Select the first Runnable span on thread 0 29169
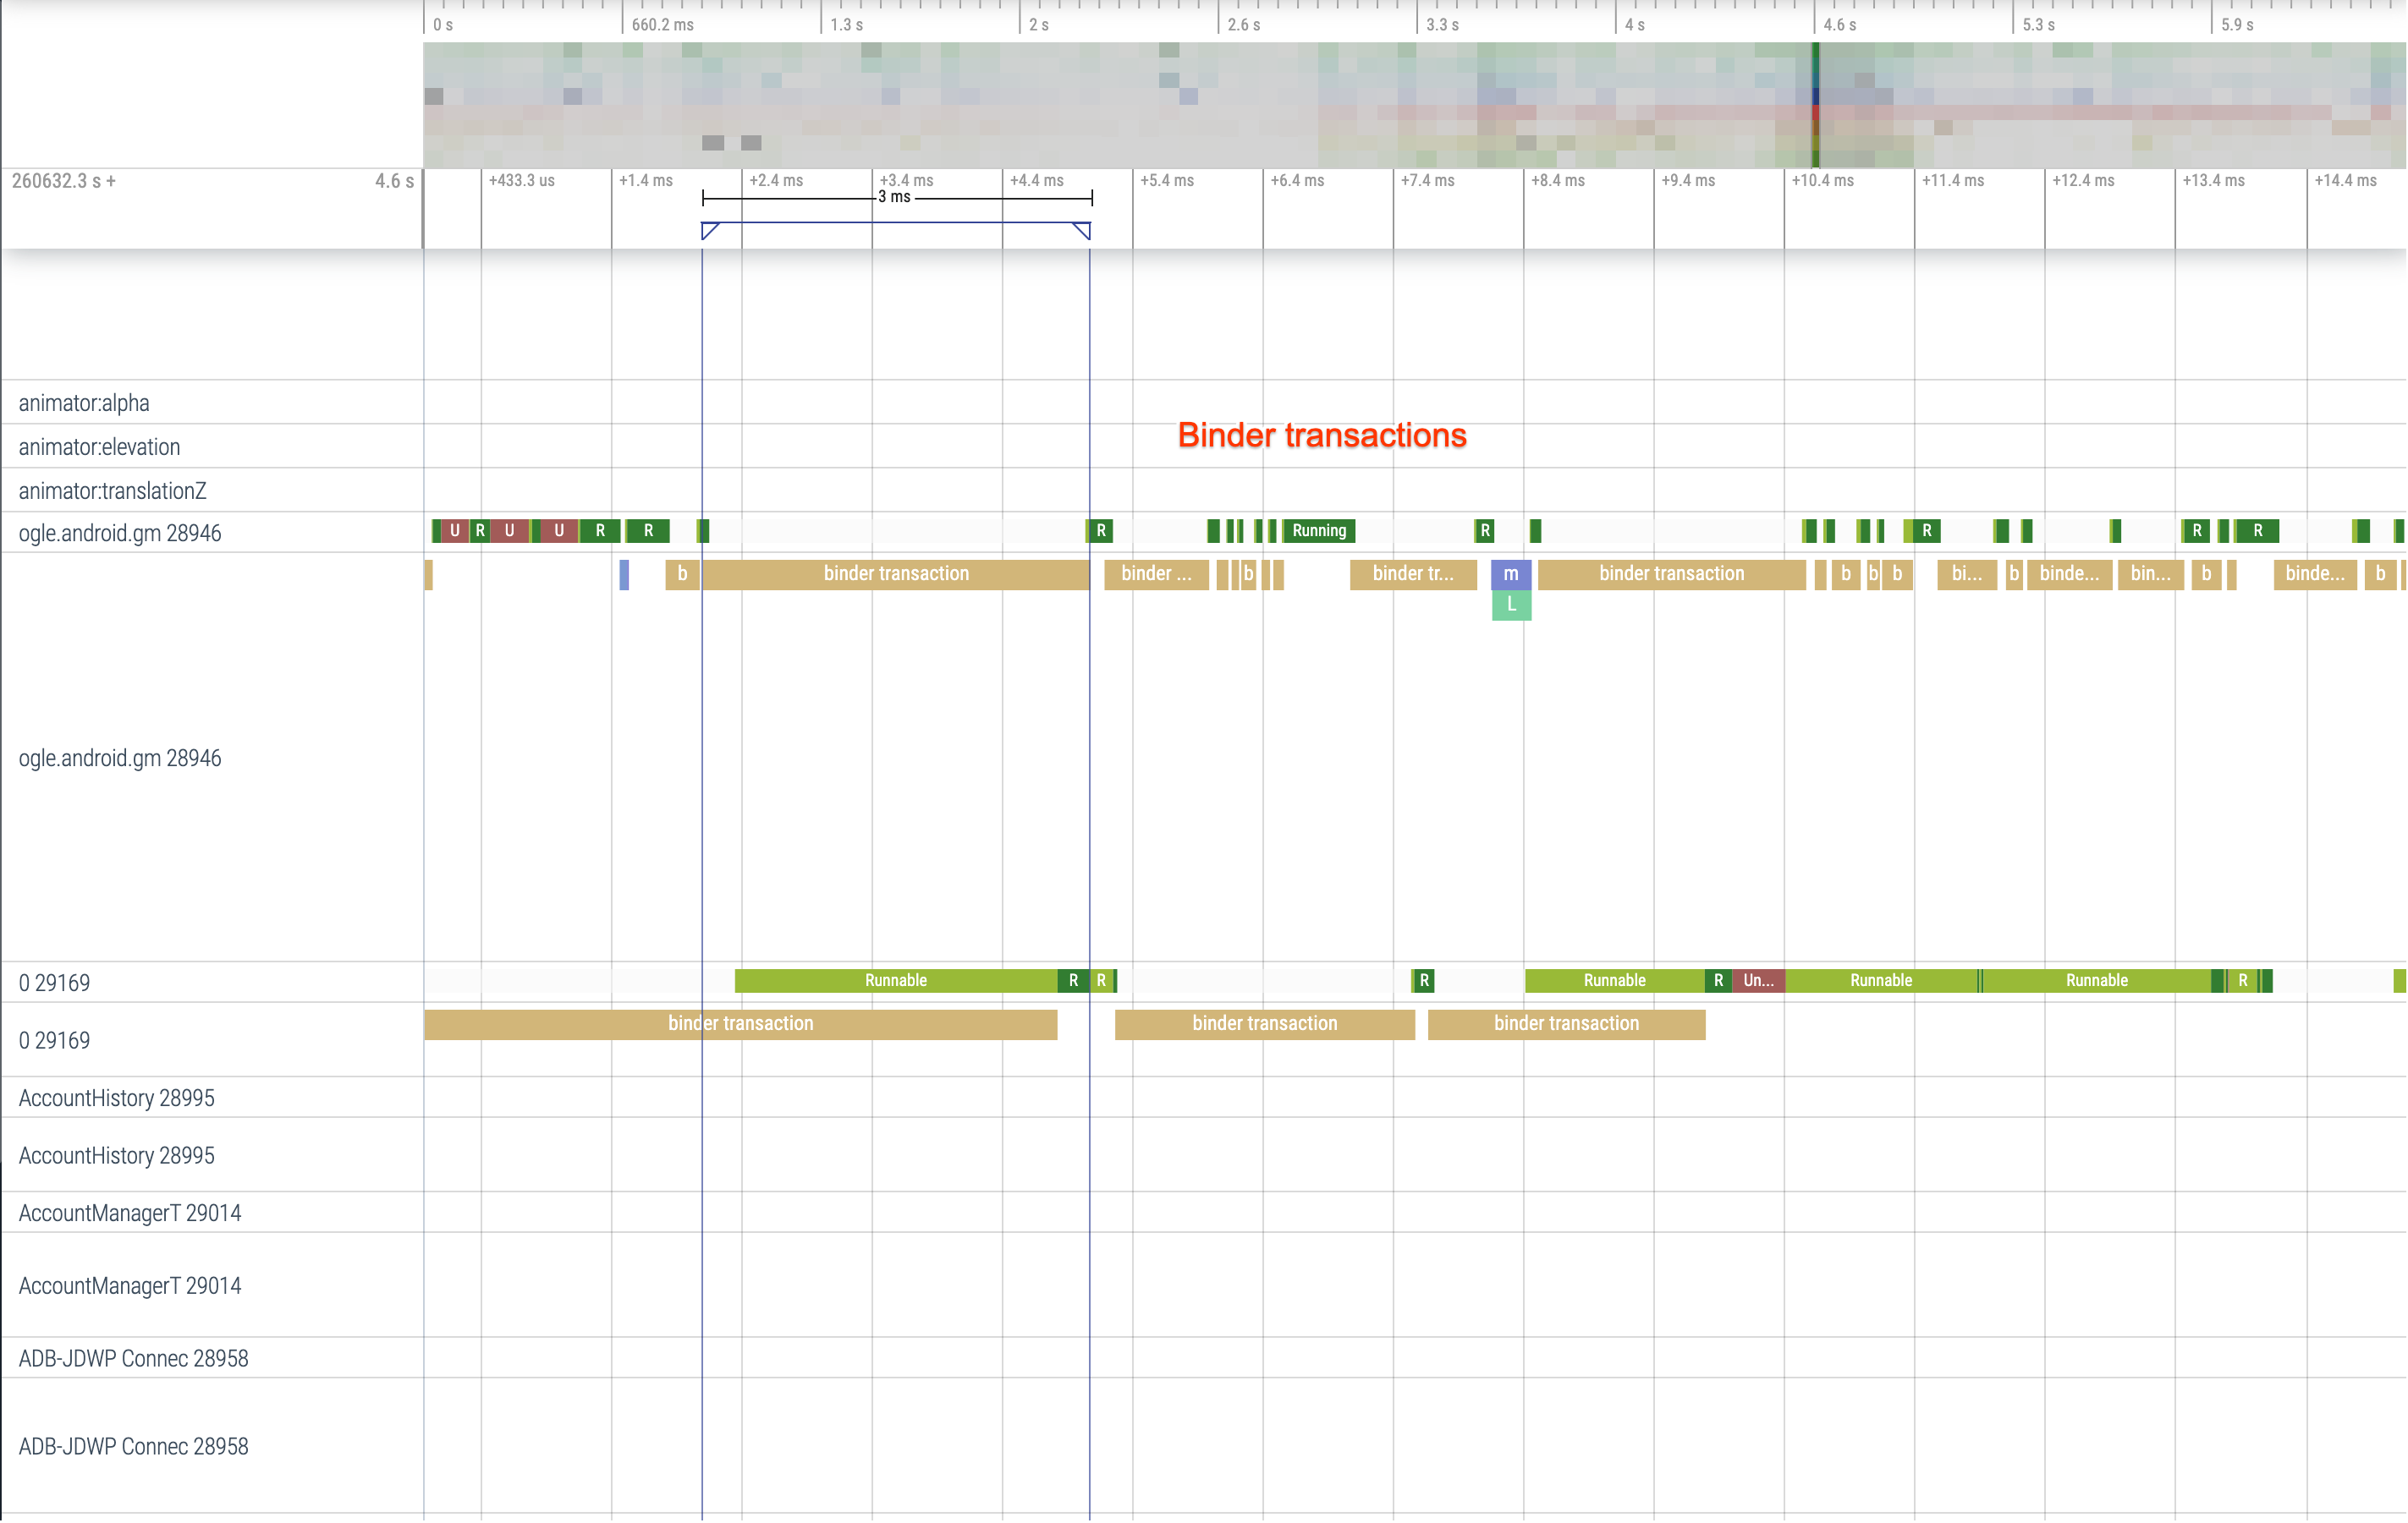Image resolution: width=2408 pixels, height=1523 pixels. click(895, 980)
